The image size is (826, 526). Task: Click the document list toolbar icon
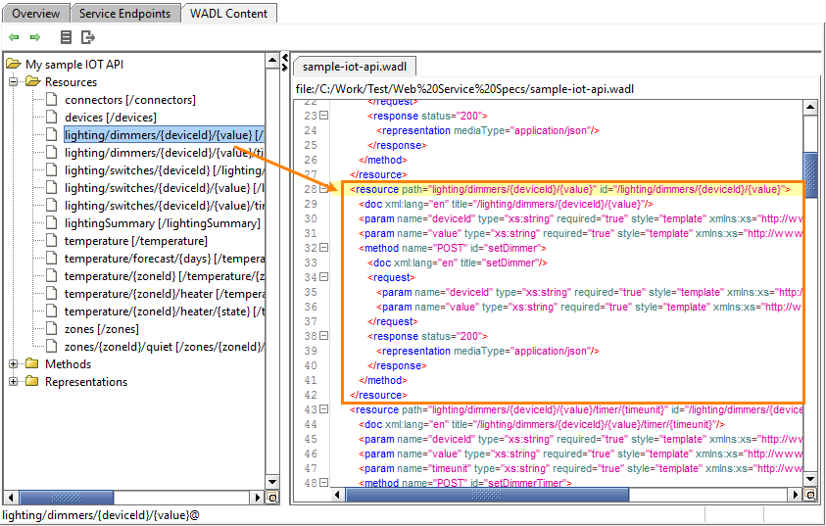[x=66, y=37]
